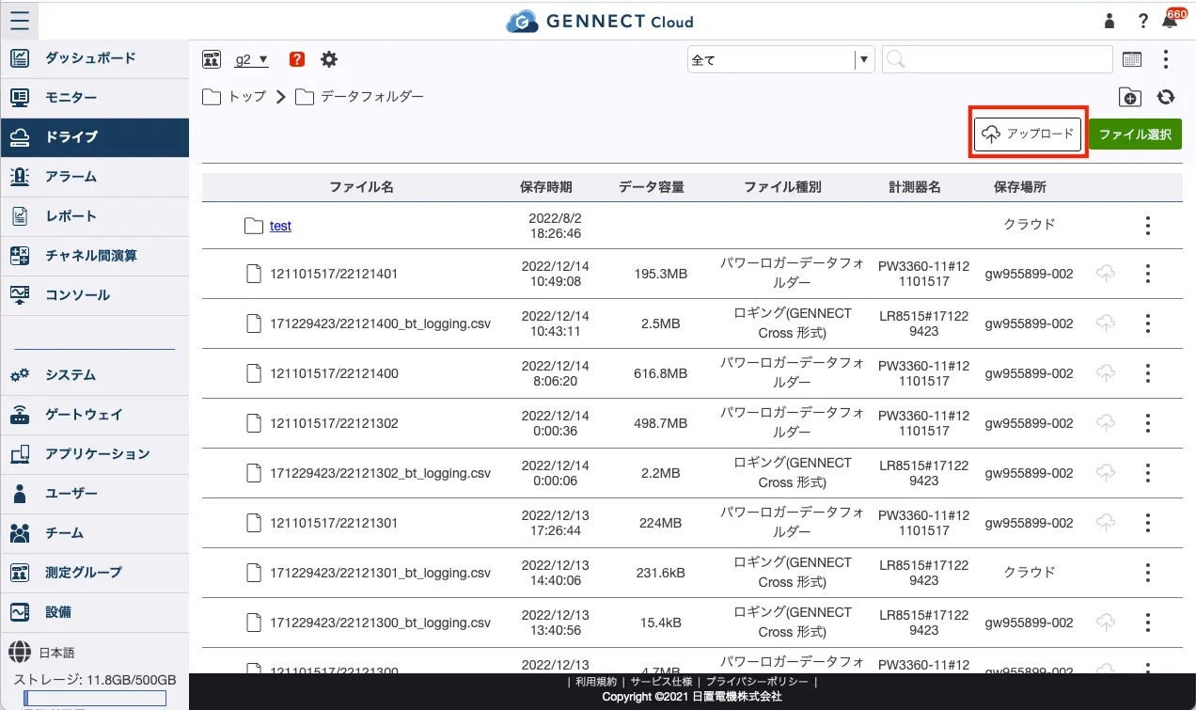Open システム in the sidebar

[95, 374]
